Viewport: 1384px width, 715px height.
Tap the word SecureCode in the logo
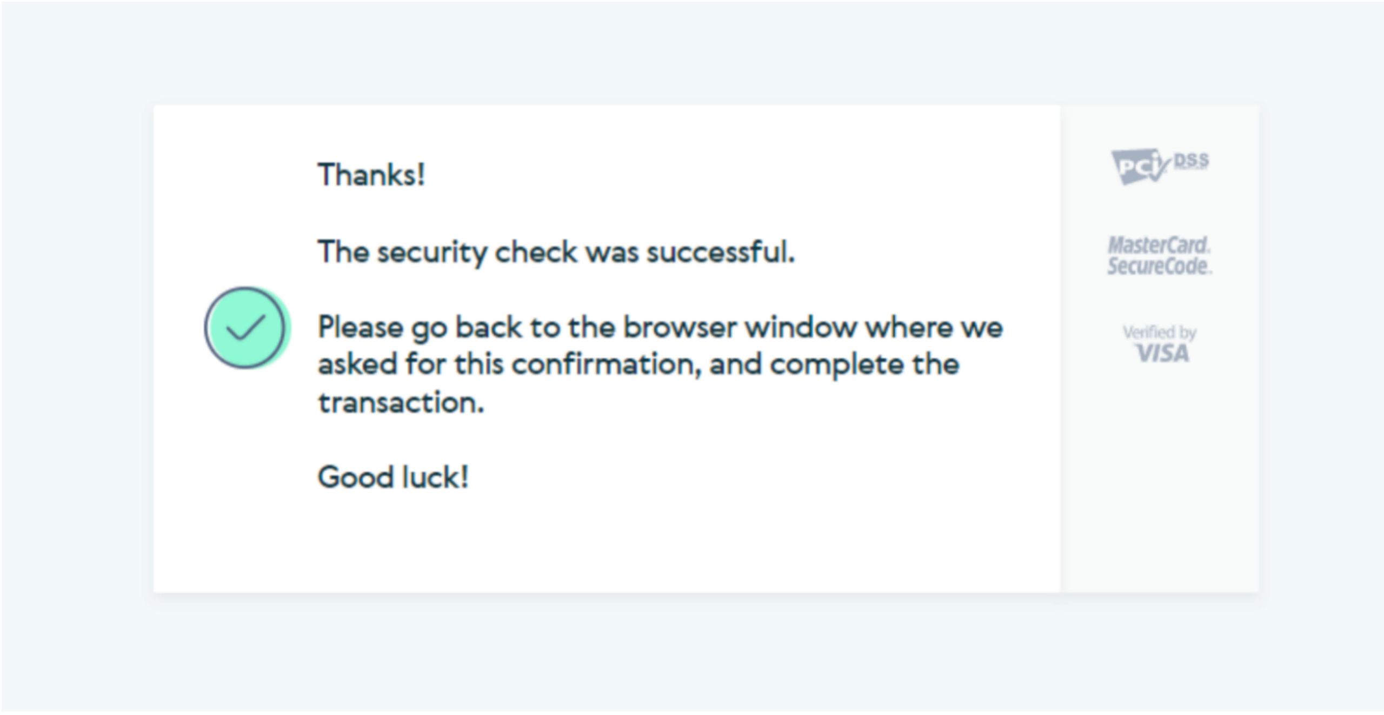pyautogui.click(x=1157, y=267)
